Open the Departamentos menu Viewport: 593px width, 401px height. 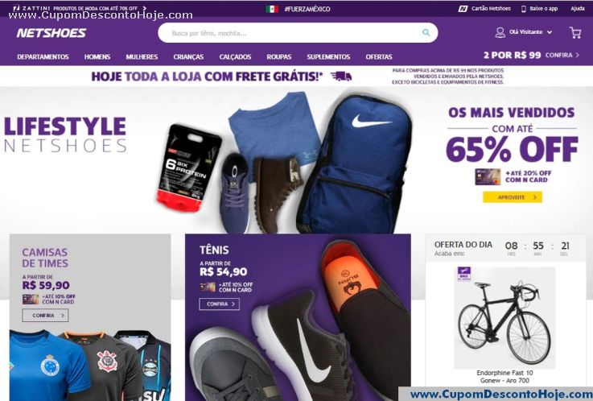pos(43,56)
